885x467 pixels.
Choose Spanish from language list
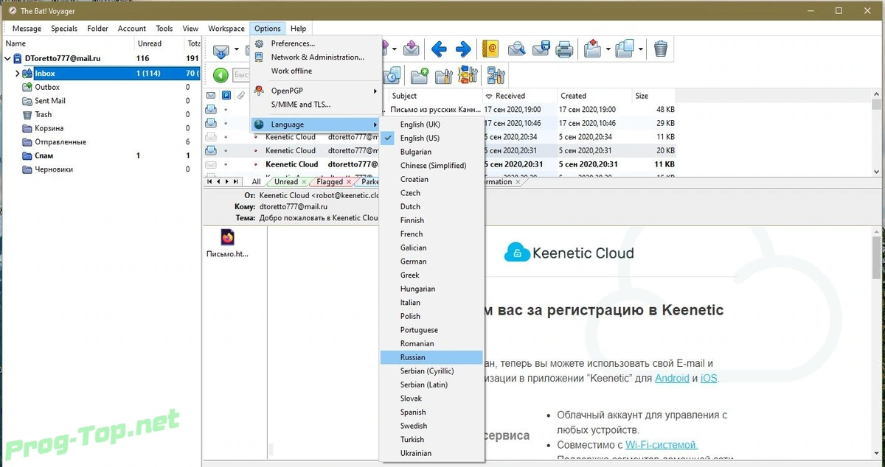[431, 412]
